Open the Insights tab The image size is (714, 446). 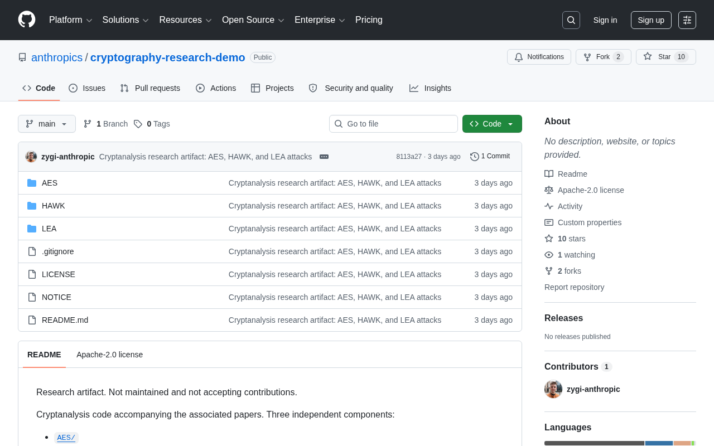pyautogui.click(x=430, y=88)
